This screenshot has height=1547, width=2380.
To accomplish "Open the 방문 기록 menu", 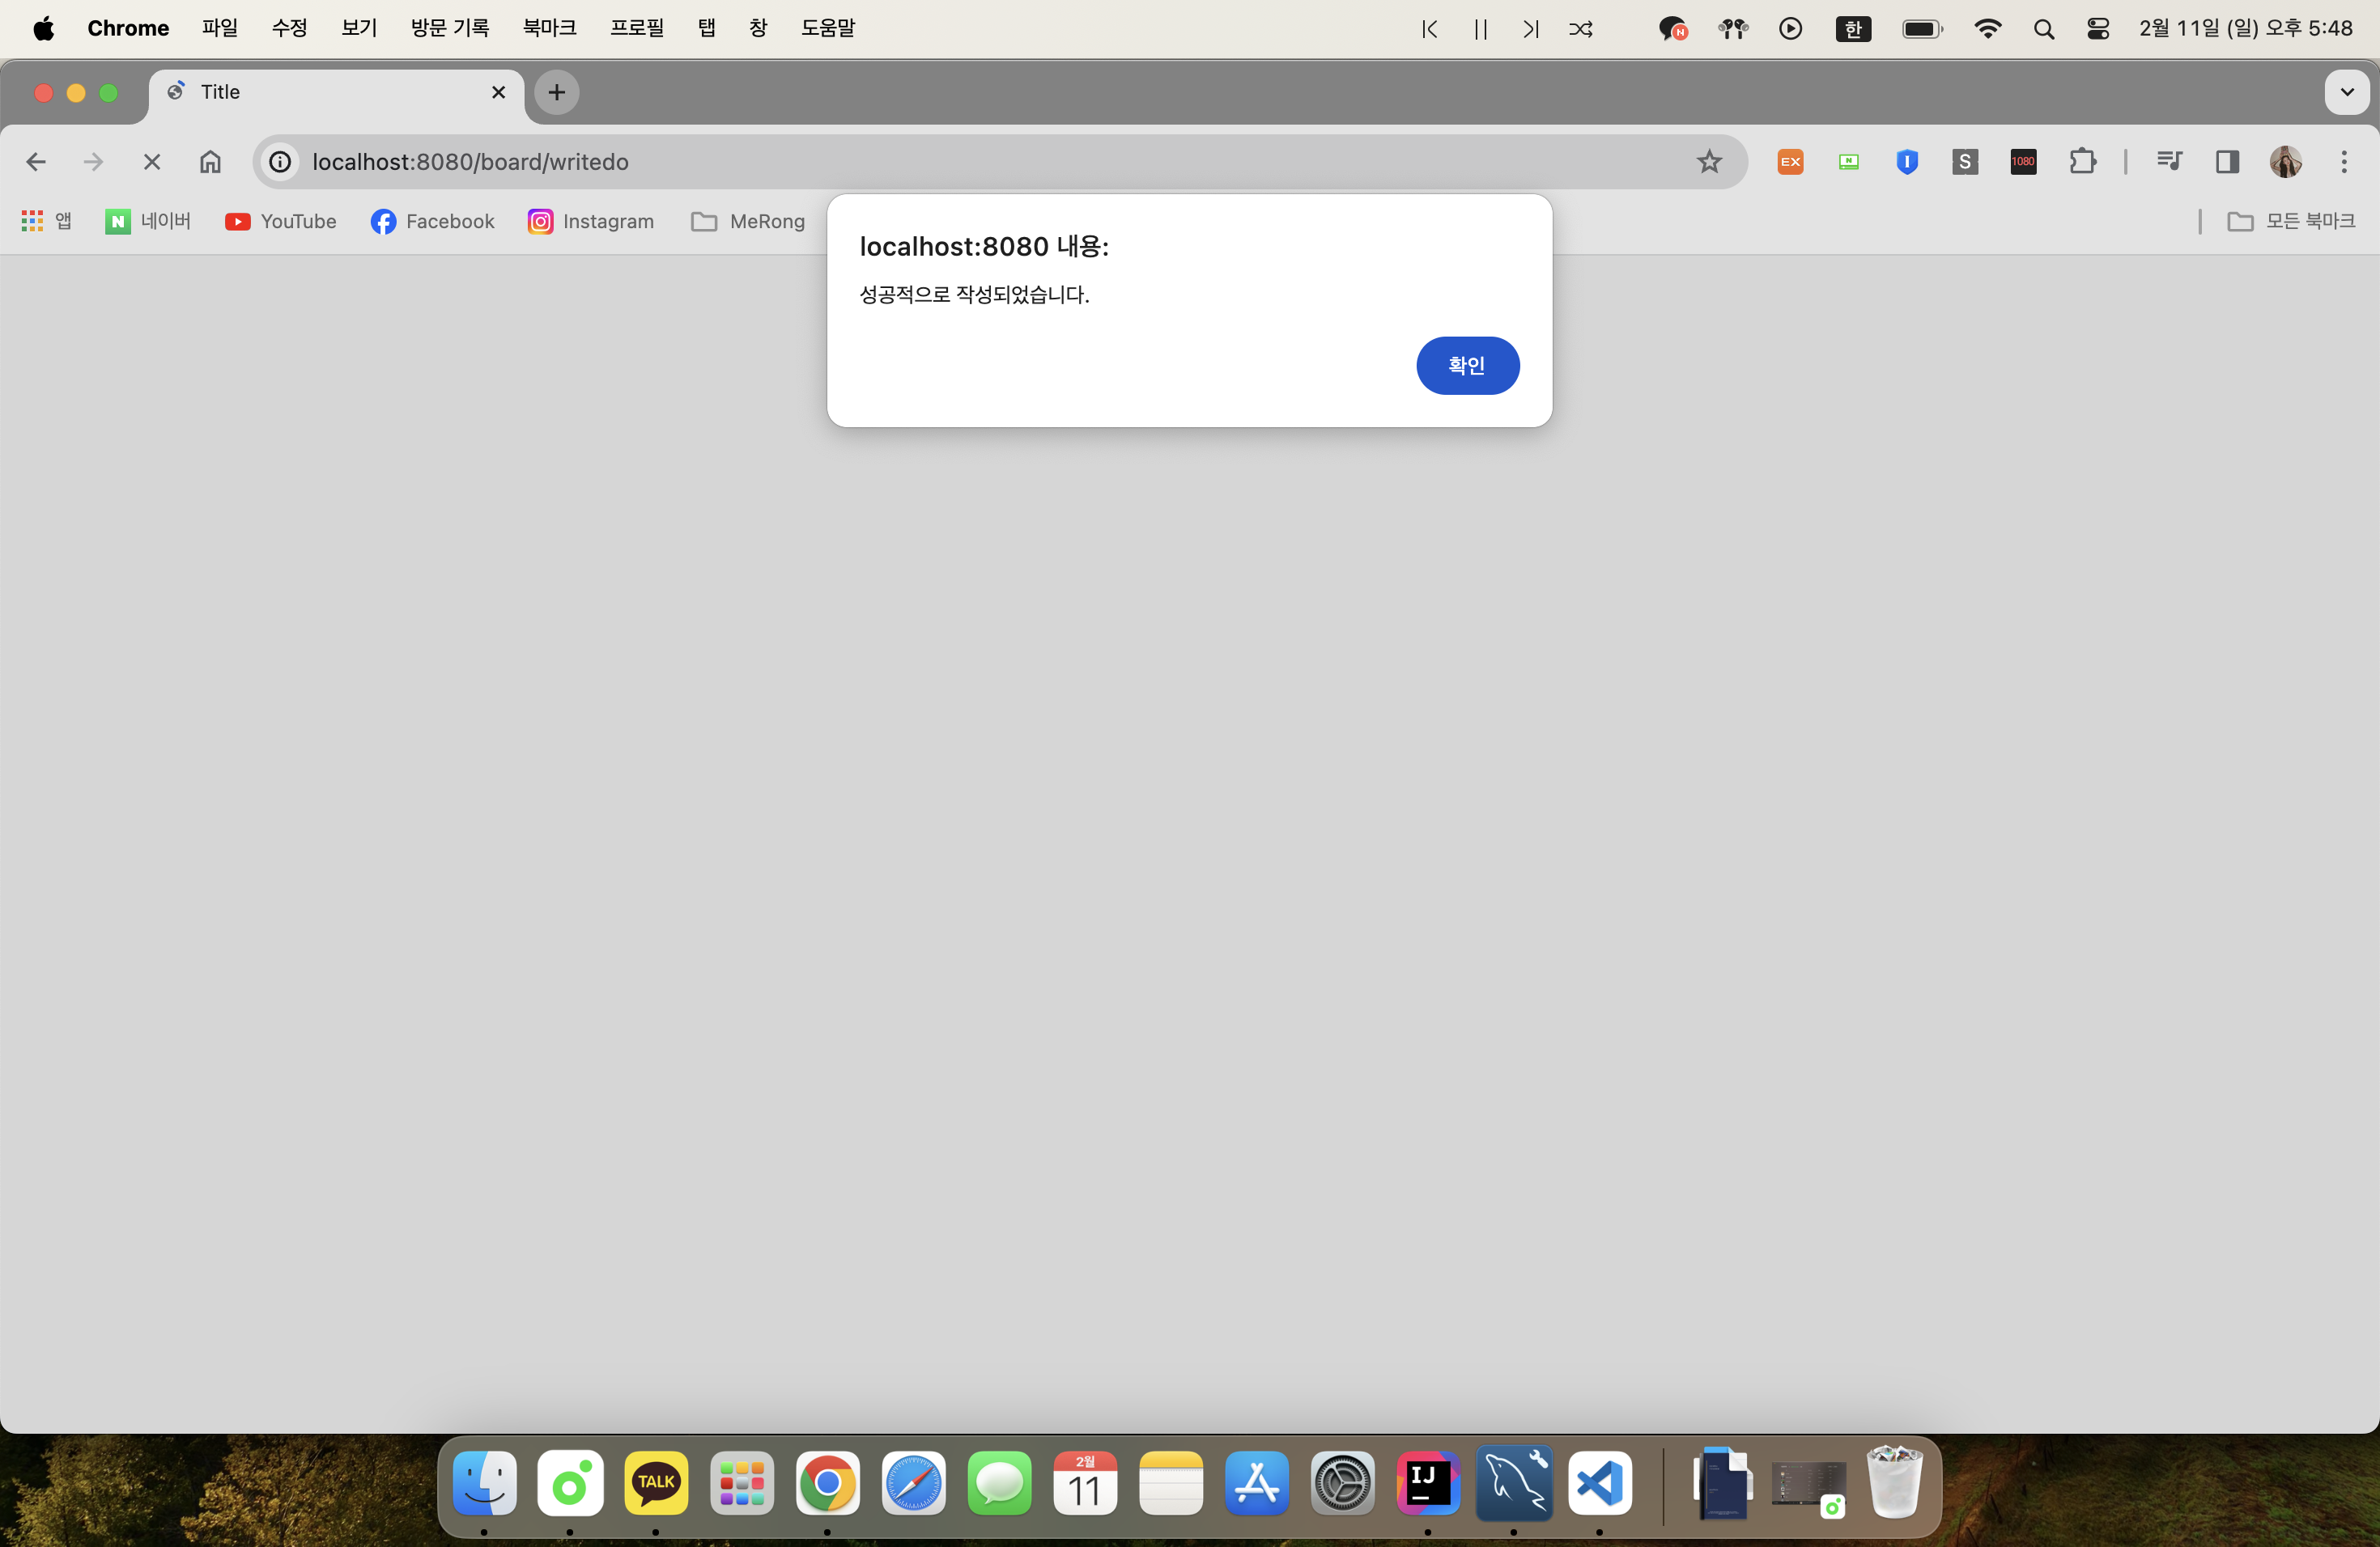I will (449, 28).
